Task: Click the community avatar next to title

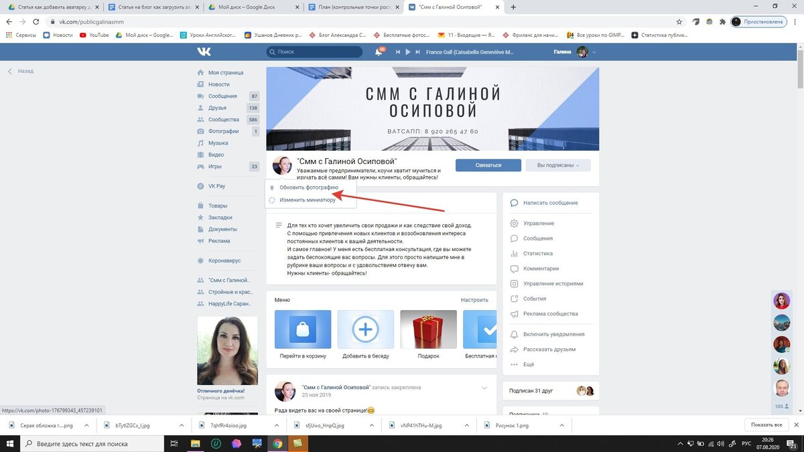Action: [283, 165]
